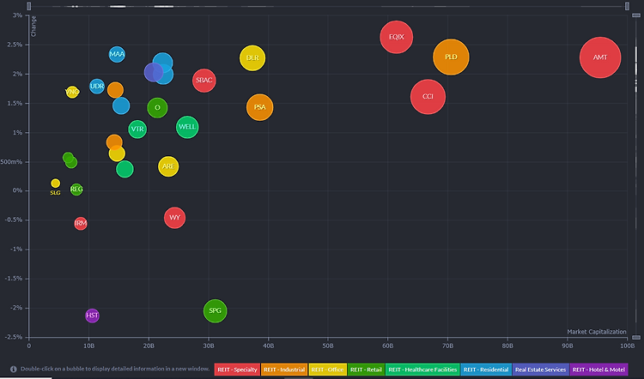
Task: Click the left handle of the top range scrollbar
Action: (28, 6)
